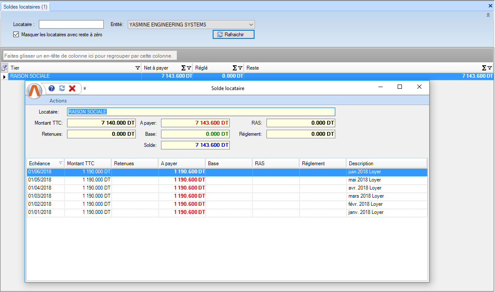This screenshot has height=292, width=495.
Task: Click the red X icon in quick toolbar
Action: [x=72, y=88]
